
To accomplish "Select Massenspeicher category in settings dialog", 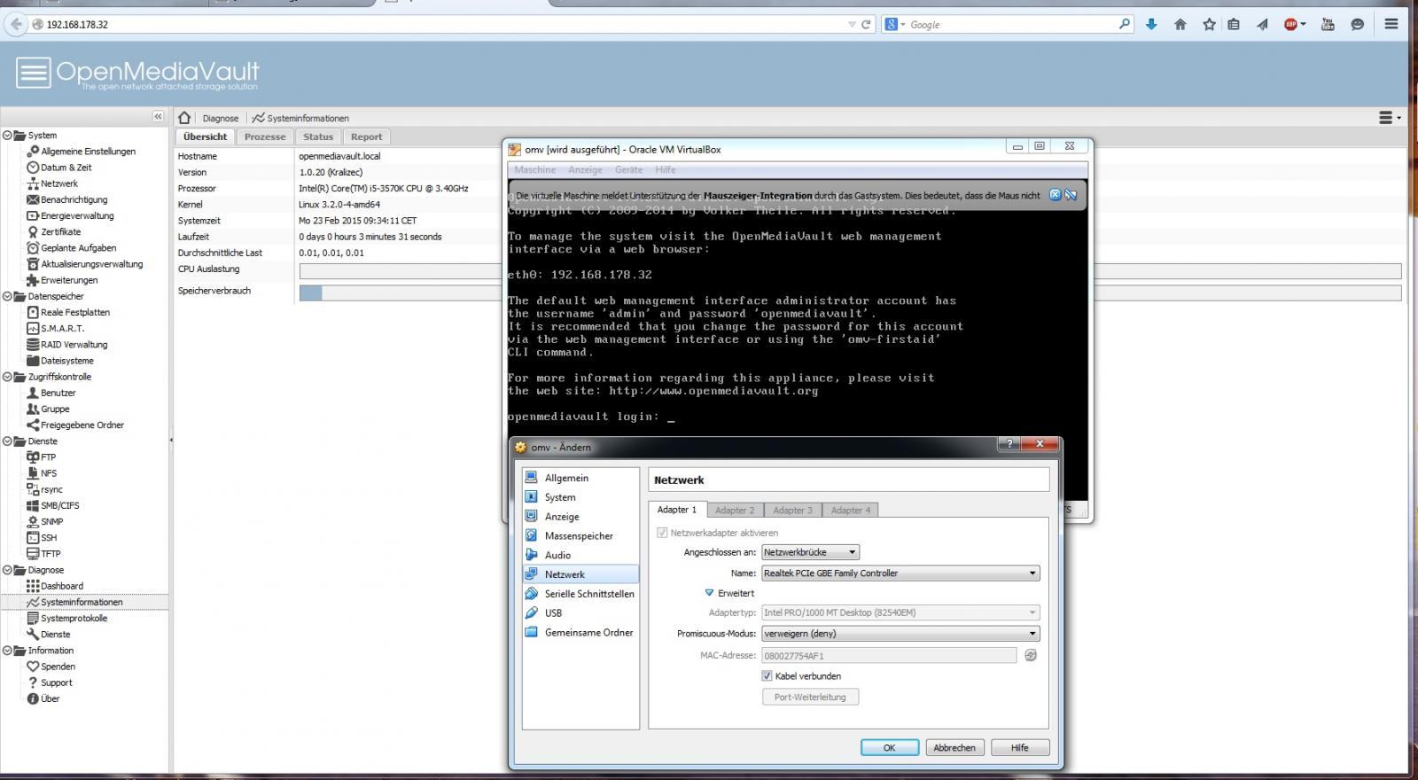I will (x=580, y=535).
